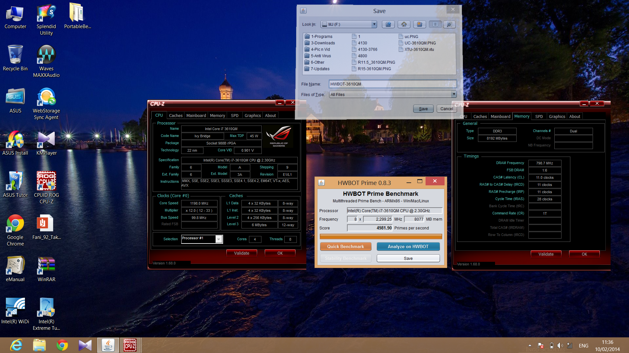Viewport: 629px width, 353px height.
Task: Select the 7-Updates folder
Action: 317,69
